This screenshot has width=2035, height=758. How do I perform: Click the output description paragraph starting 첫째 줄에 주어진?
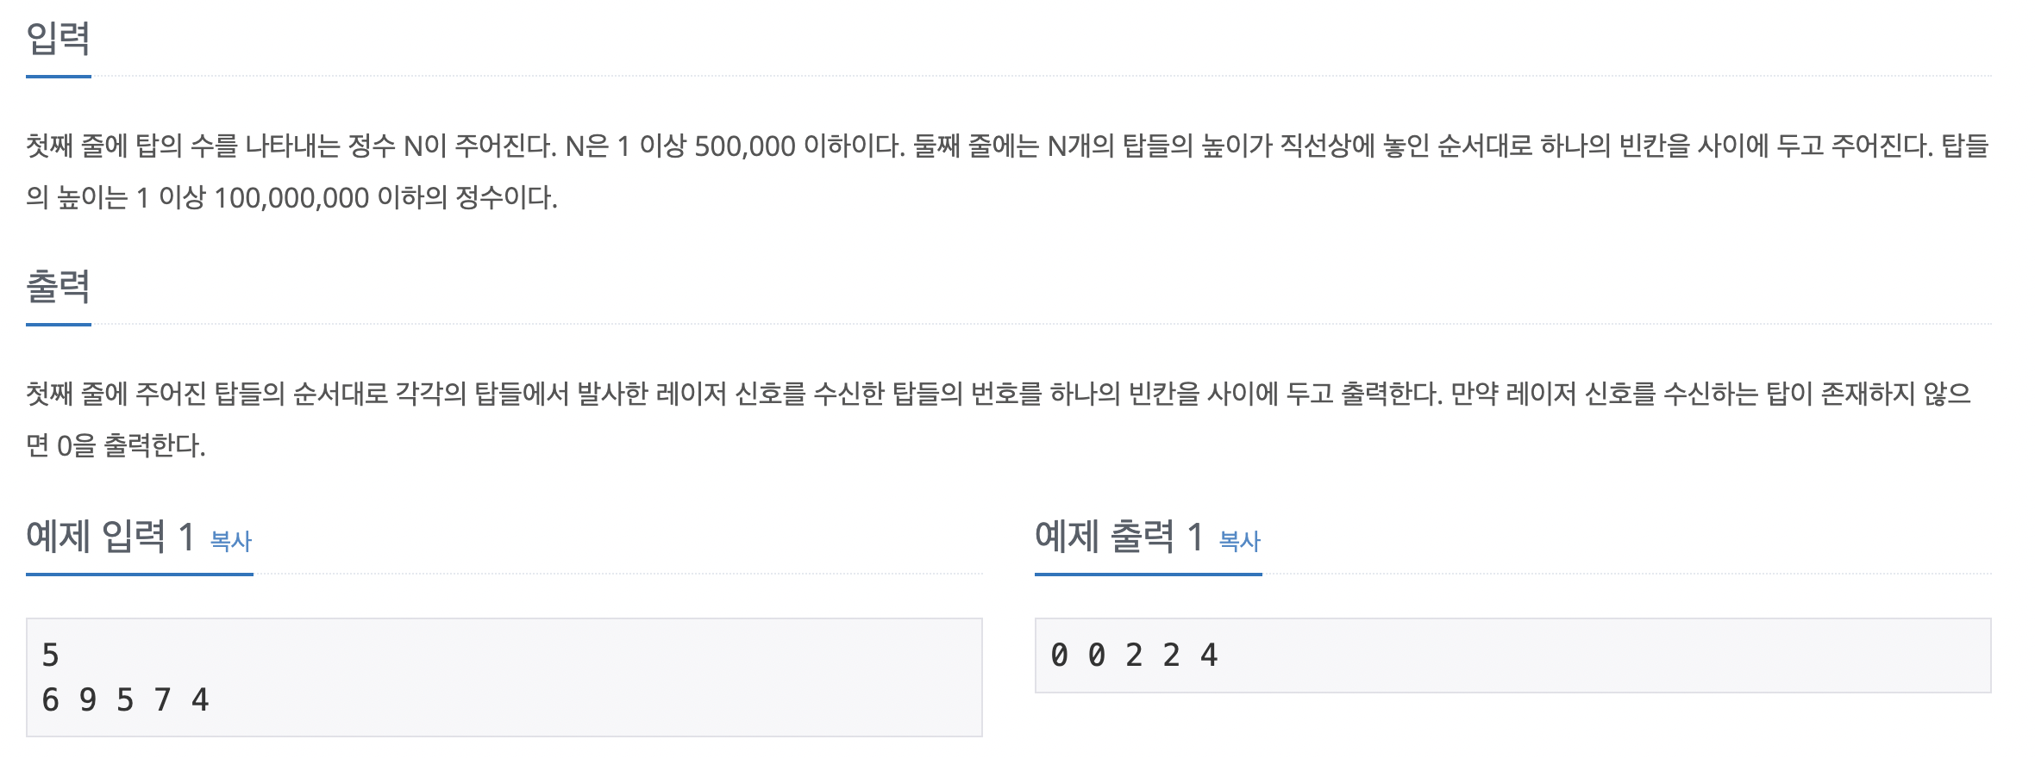coord(999,419)
